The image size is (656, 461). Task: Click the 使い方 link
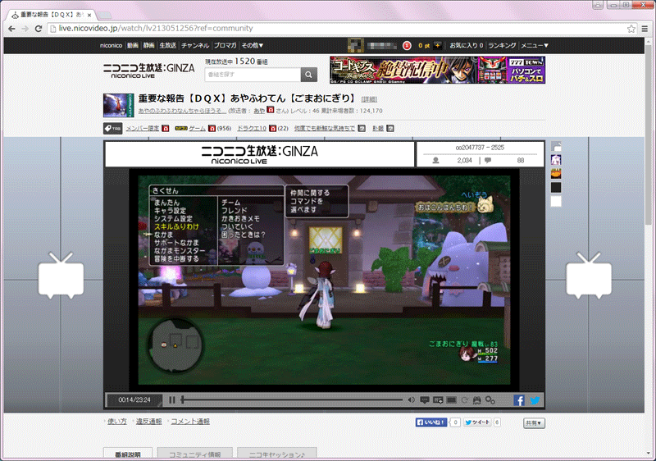click(116, 422)
